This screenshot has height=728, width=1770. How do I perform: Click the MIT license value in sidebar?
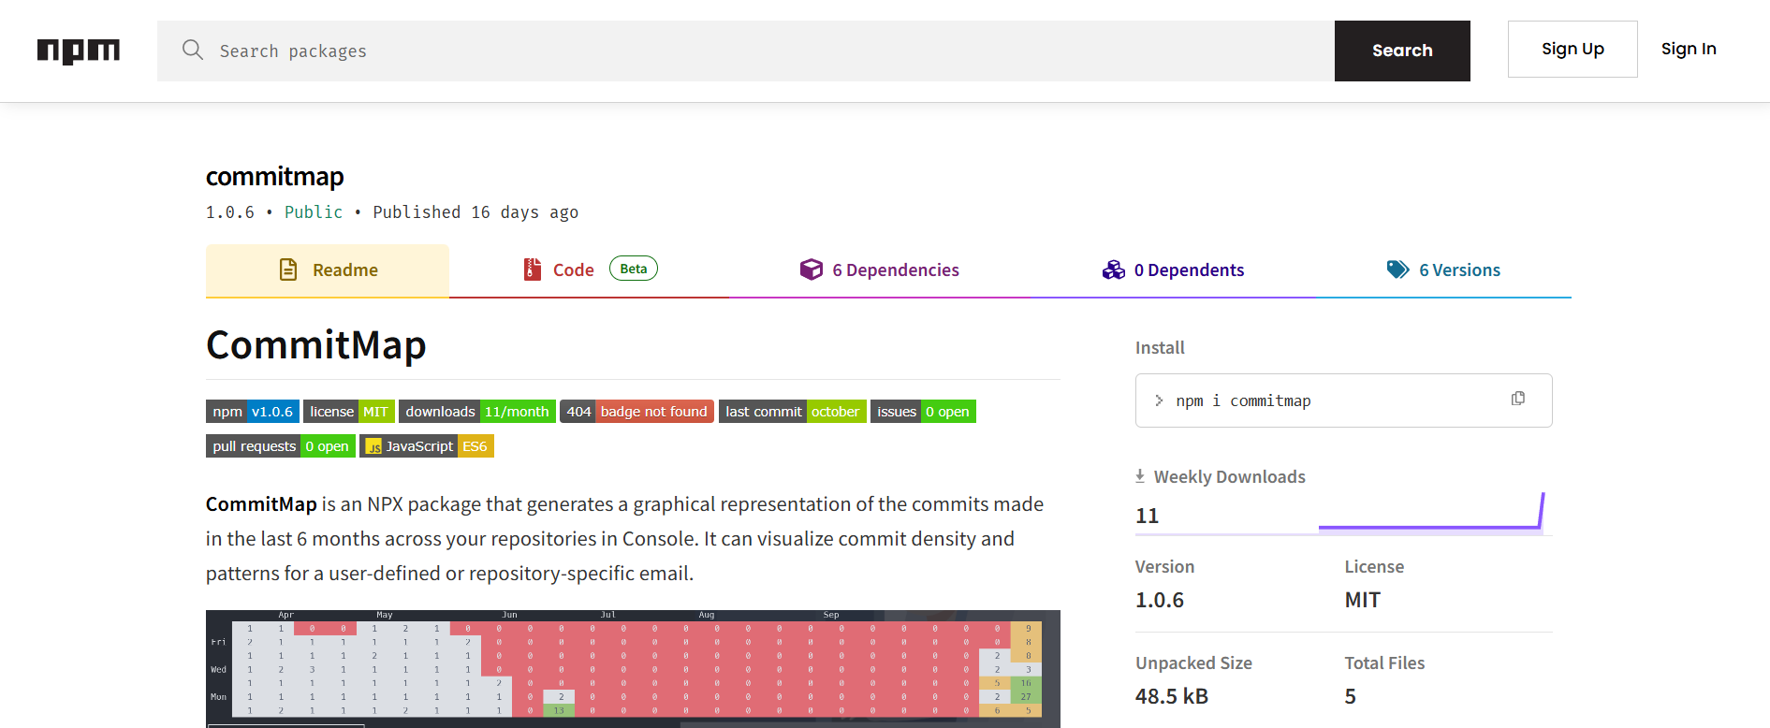point(1363,600)
